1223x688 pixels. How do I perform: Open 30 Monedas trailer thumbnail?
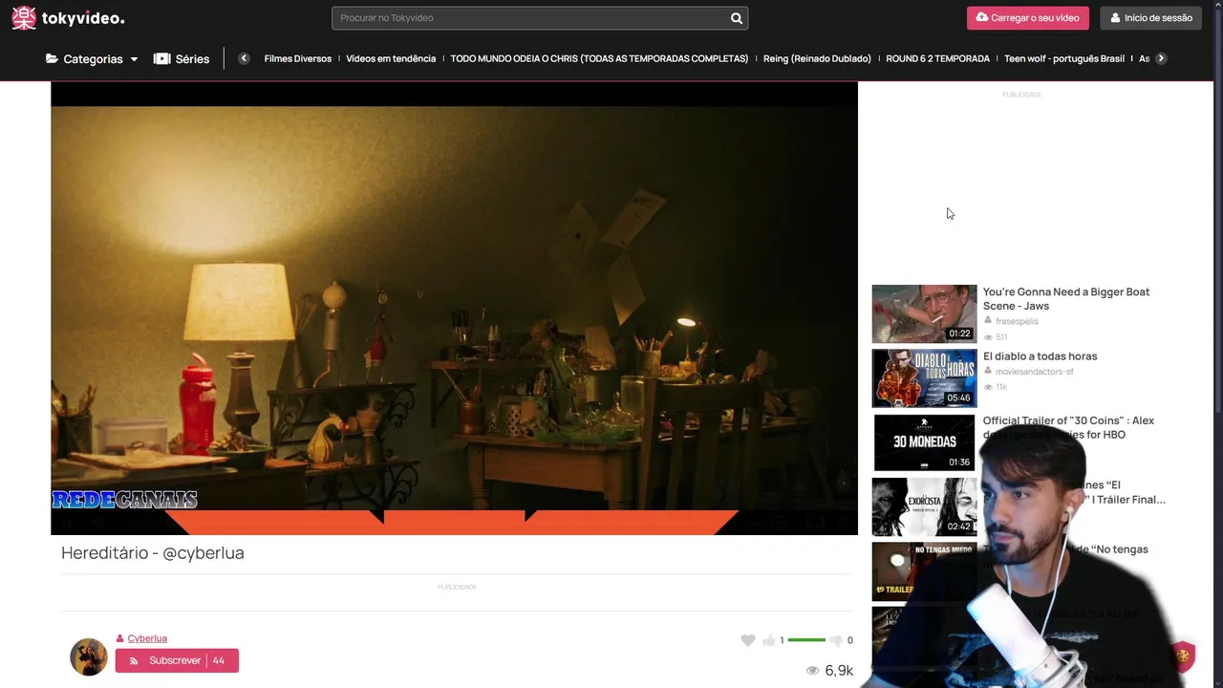(x=924, y=441)
